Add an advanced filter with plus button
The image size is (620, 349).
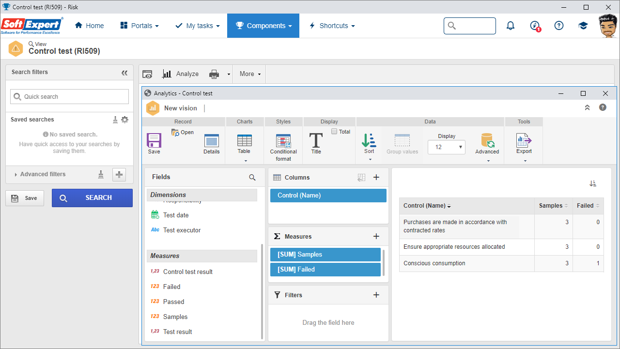click(x=119, y=175)
